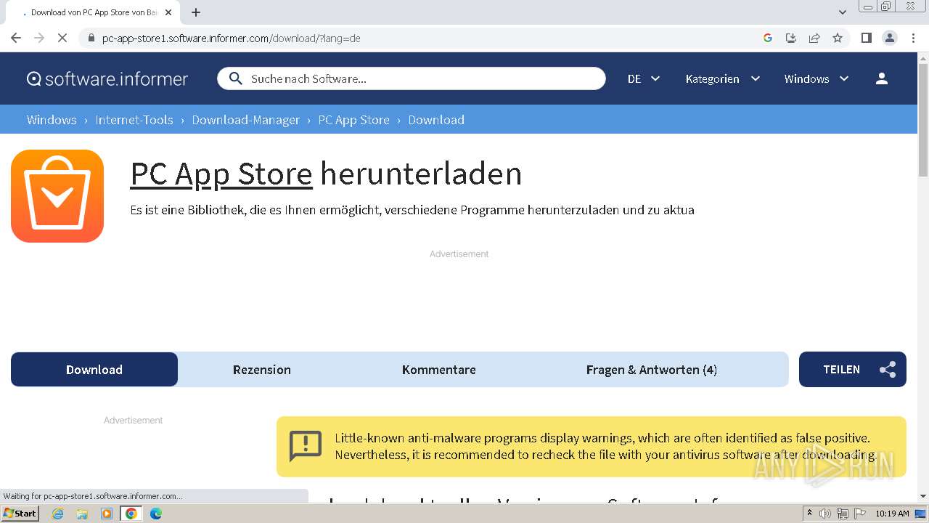Go to Windows breadcrumb
The width and height of the screenshot is (929, 523).
[x=52, y=120]
